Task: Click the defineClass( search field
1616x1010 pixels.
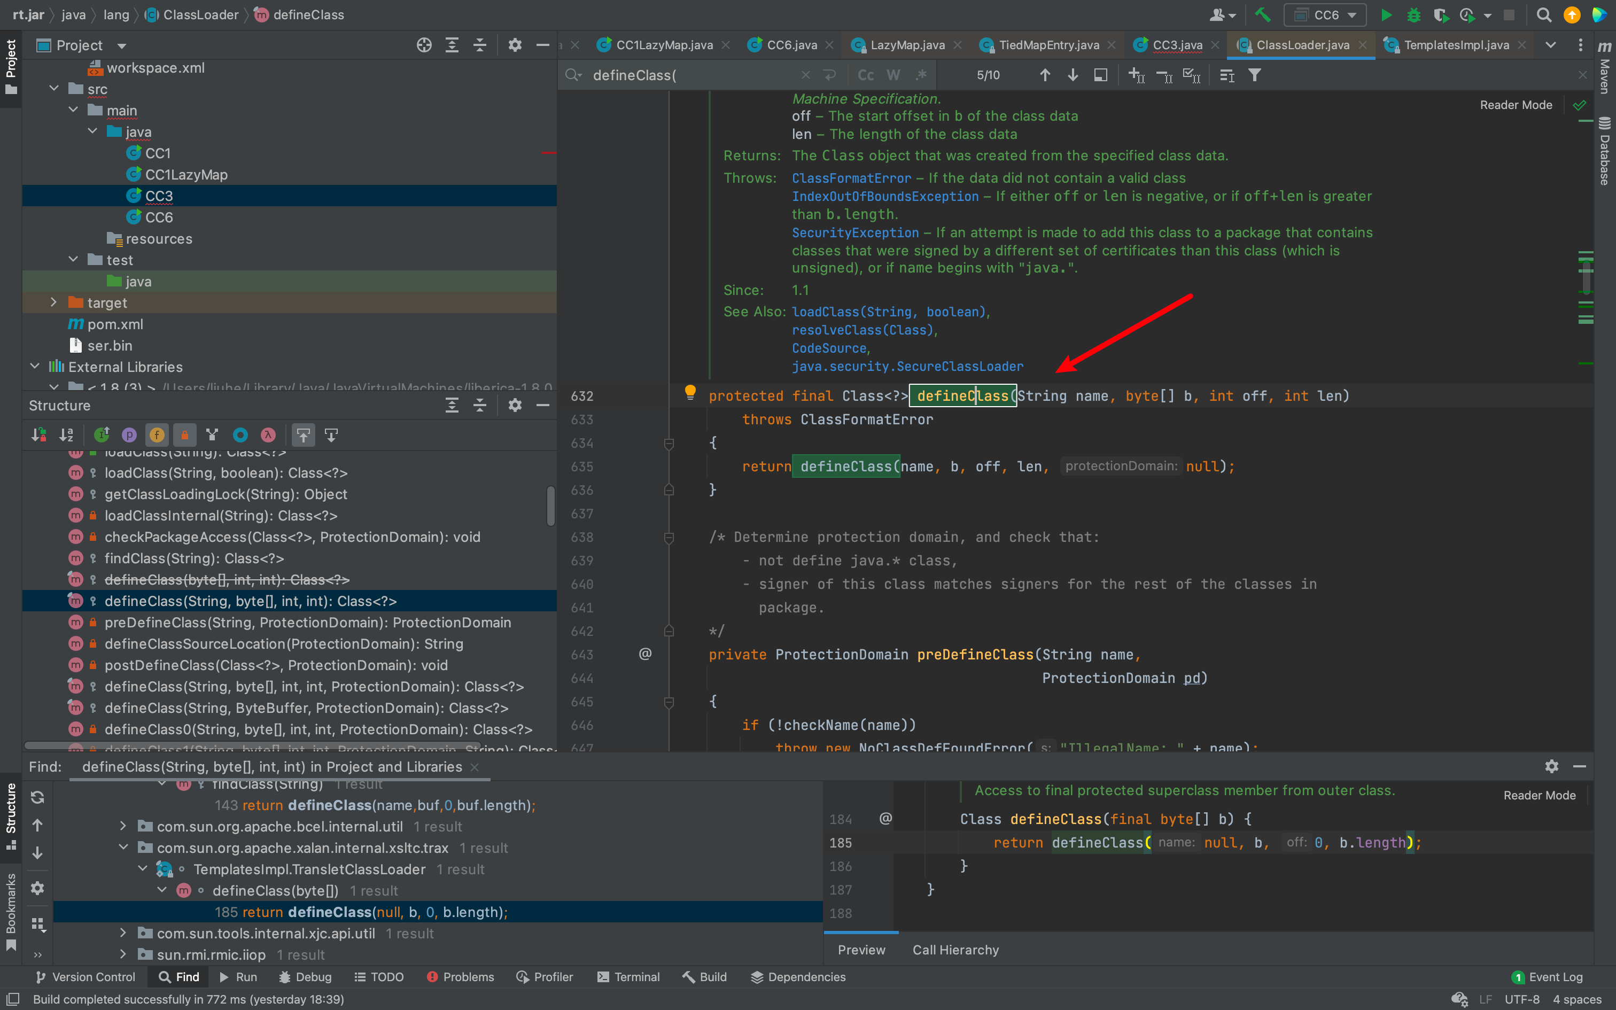Action: click(x=695, y=75)
